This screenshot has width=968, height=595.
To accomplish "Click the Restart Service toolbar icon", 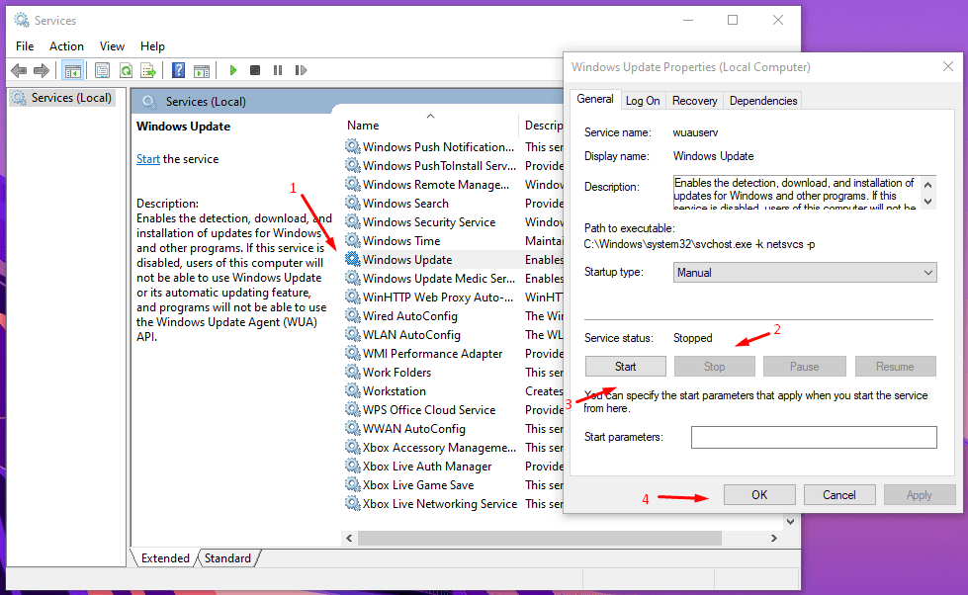I will coord(301,70).
